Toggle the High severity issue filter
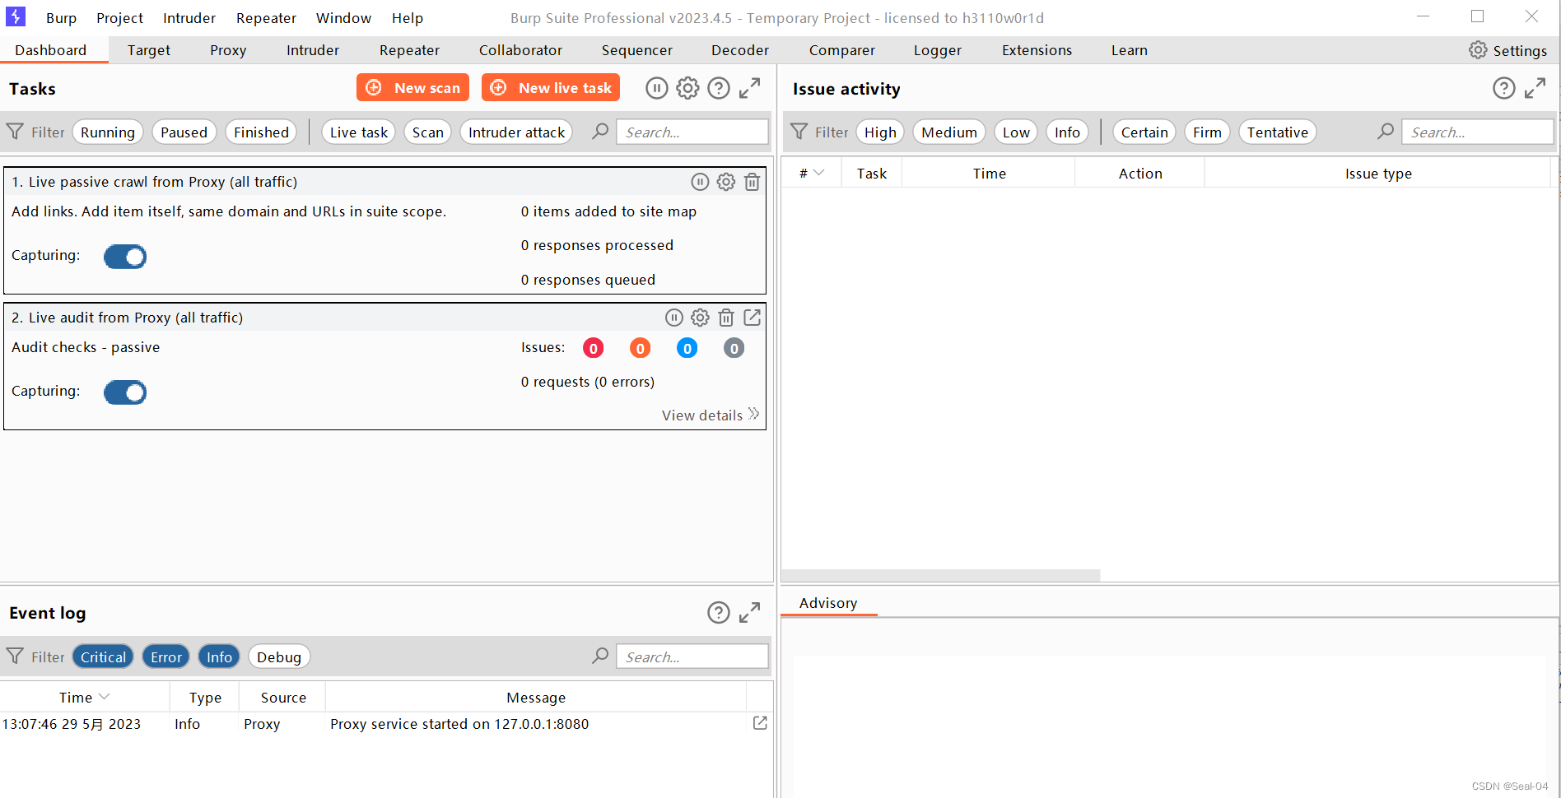This screenshot has height=798, width=1561. point(880,132)
